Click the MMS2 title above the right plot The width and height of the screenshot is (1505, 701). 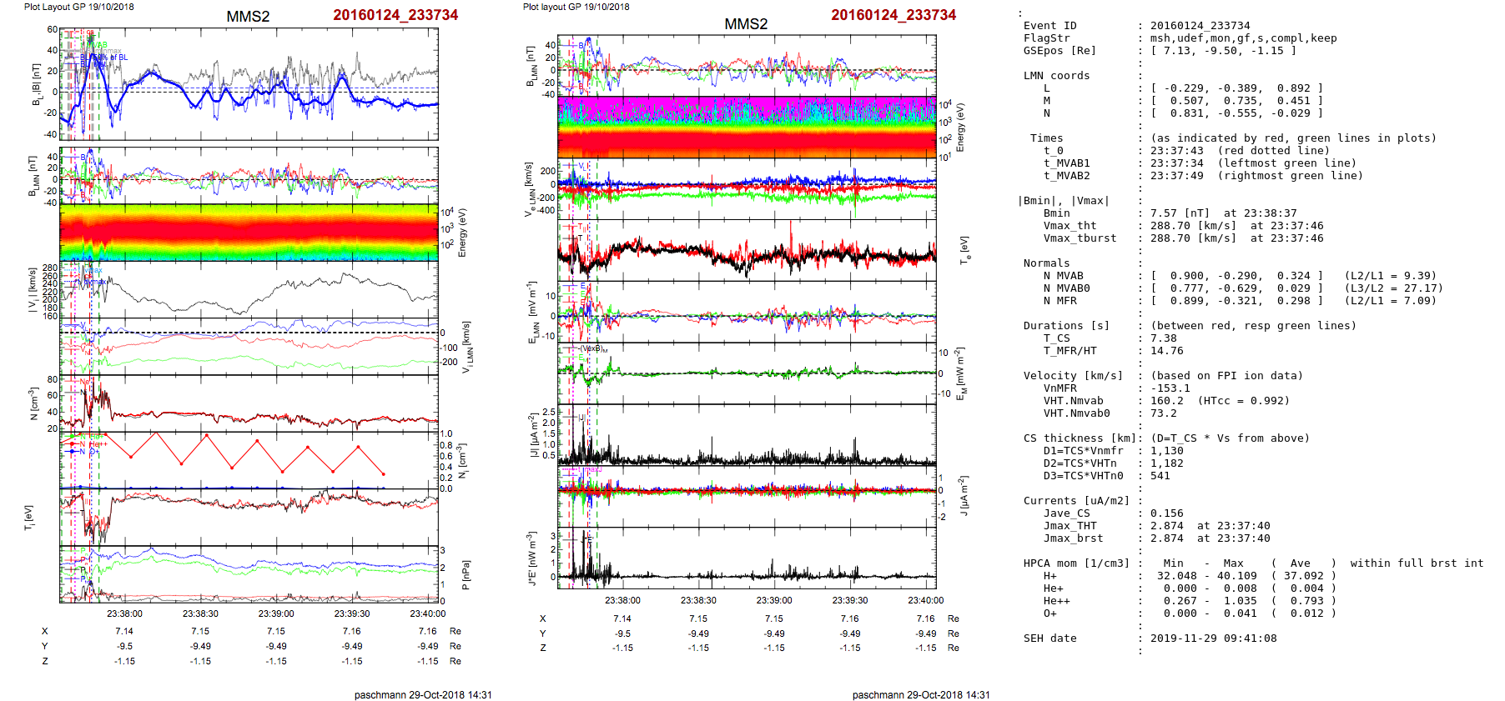click(x=746, y=24)
